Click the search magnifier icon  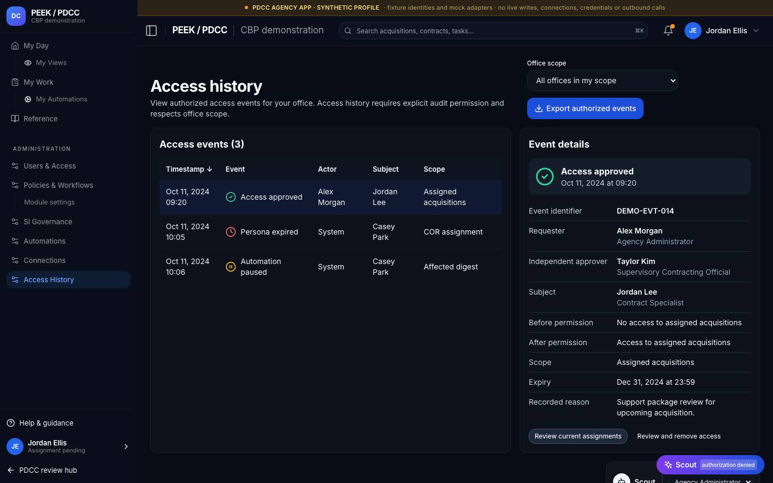[x=348, y=31]
